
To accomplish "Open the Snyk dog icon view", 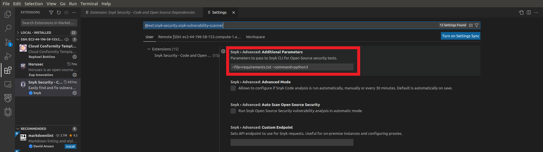I will (8, 112).
